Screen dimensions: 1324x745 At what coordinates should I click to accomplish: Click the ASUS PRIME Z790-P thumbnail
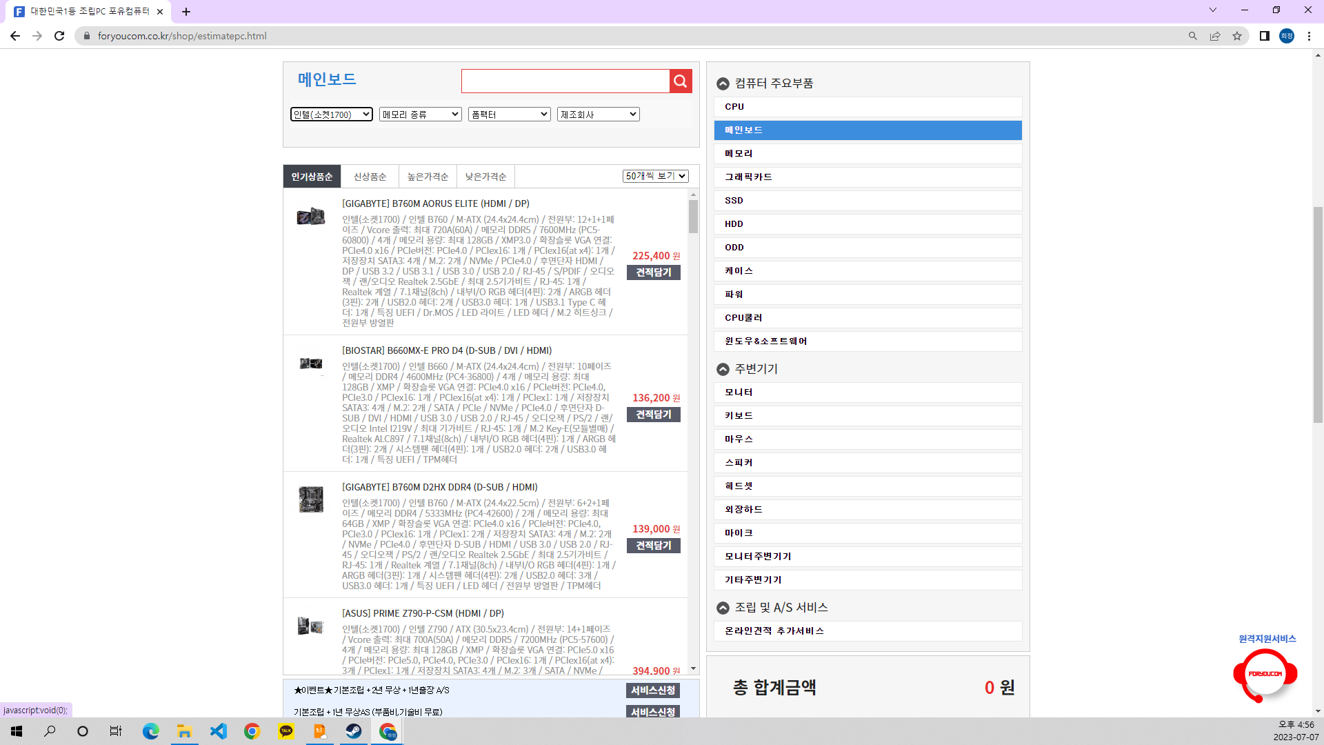(x=310, y=626)
